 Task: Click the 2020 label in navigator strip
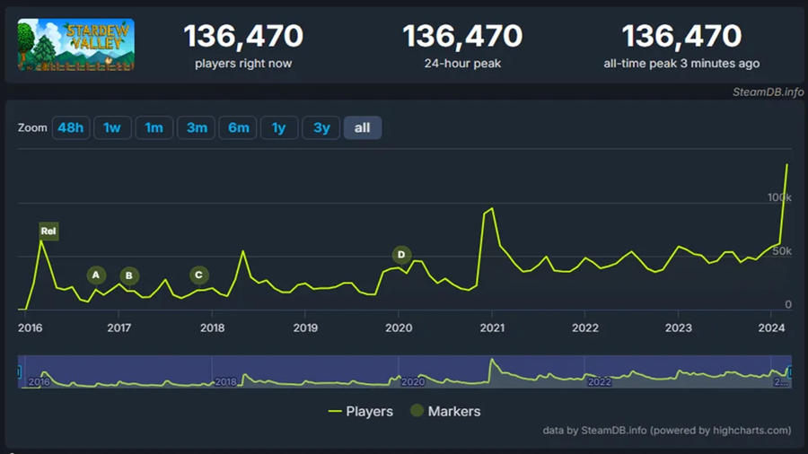(x=413, y=382)
